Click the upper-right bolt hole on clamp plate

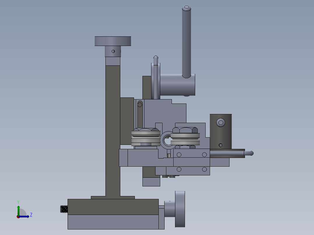(x=204, y=155)
